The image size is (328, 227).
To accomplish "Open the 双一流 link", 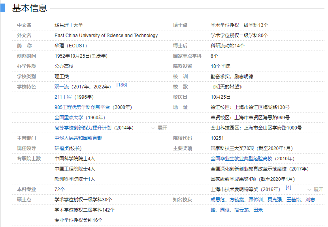I will coord(63,86).
